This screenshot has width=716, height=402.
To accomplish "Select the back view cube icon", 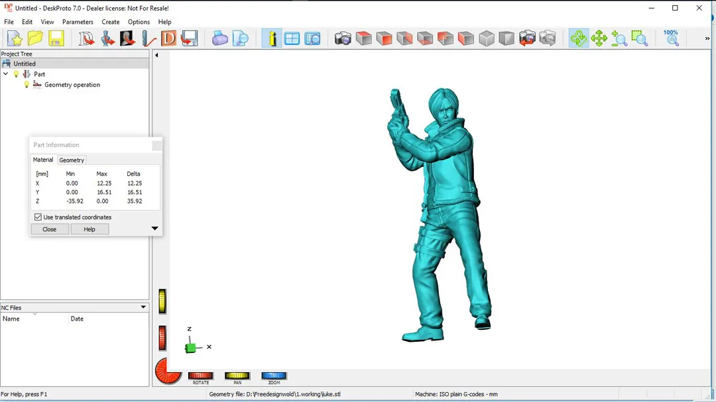I will 404,38.
